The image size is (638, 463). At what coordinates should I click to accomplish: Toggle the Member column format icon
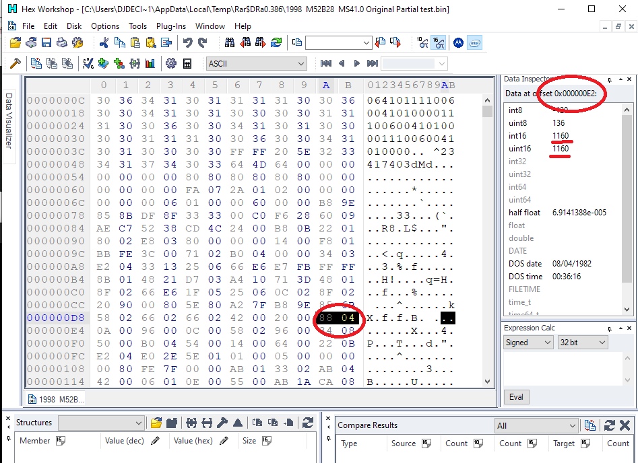click(60, 441)
